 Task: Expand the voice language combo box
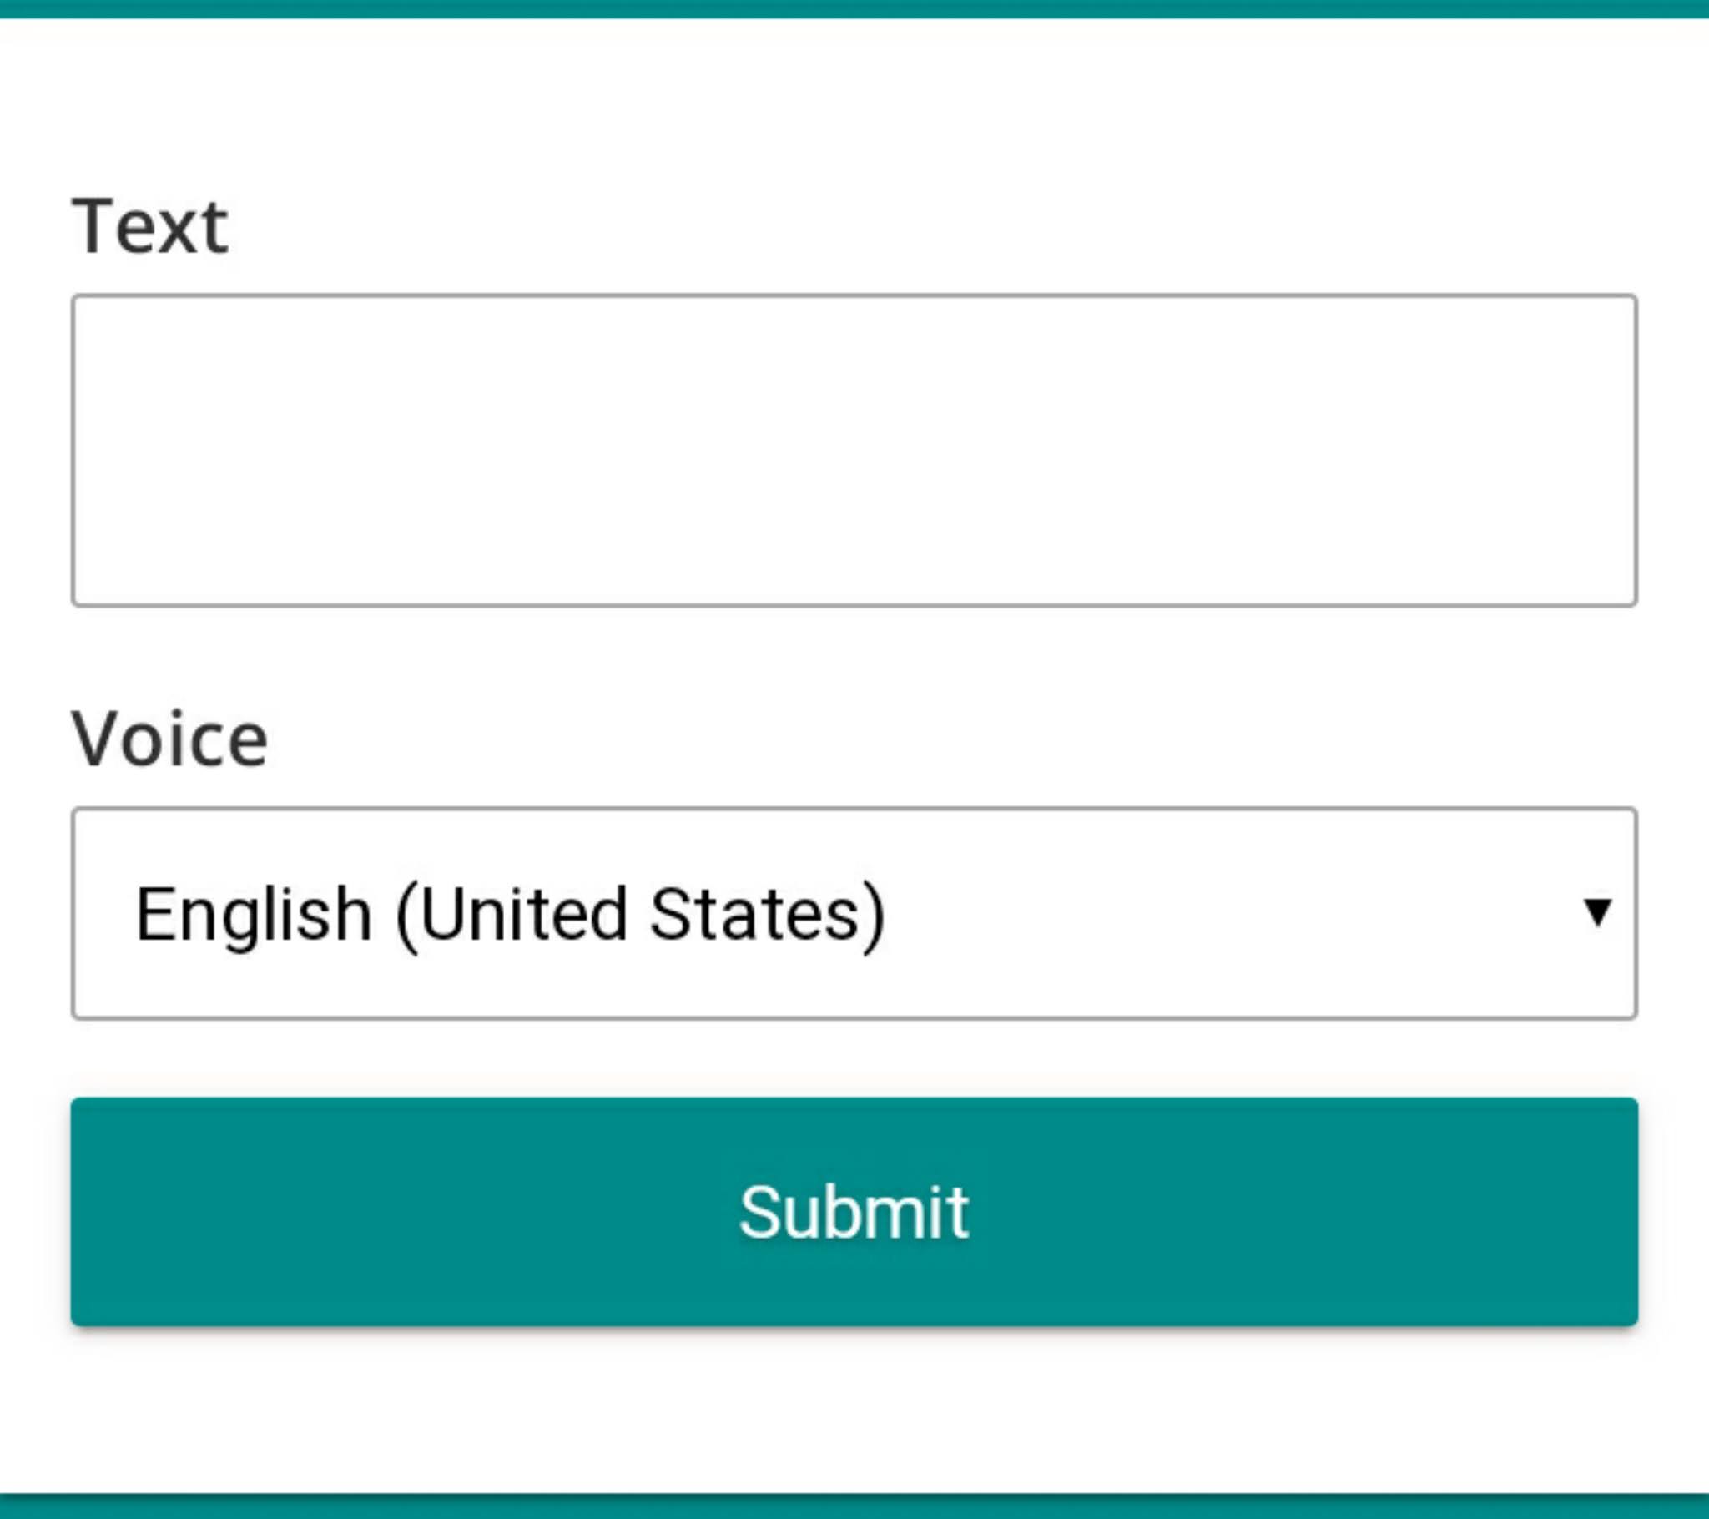(x=854, y=913)
